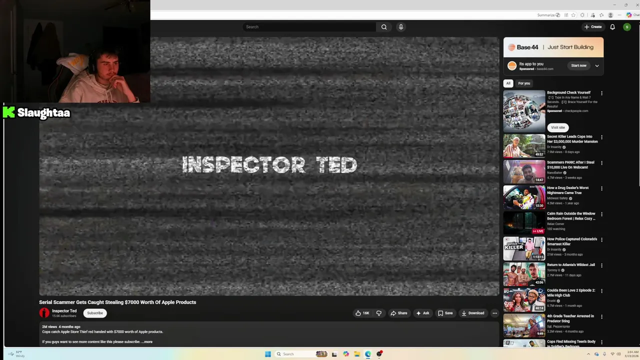The width and height of the screenshot is (640, 360).
Task: Select the All filter chip
Action: 508,83
